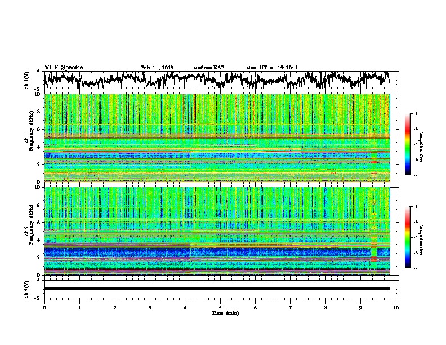The width and height of the screenshot is (446, 345).
Task: Click ch.2 spectrogram frequency tick "2"
Action: [x=39, y=258]
